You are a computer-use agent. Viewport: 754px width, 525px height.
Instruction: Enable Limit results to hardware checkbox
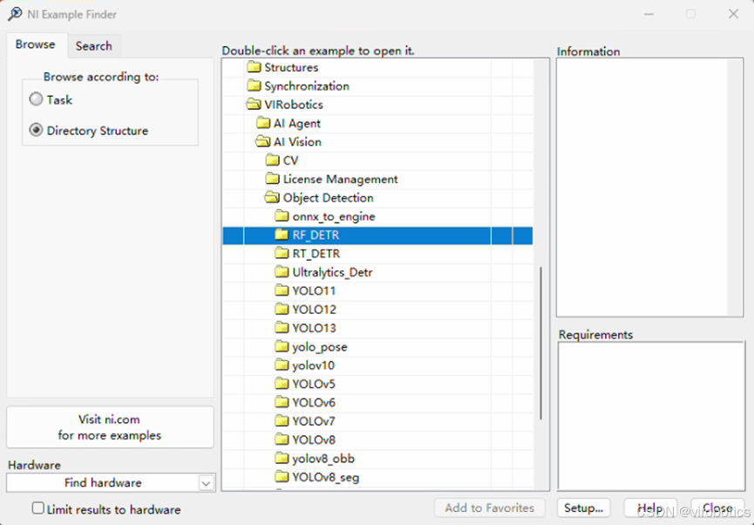pos(38,508)
